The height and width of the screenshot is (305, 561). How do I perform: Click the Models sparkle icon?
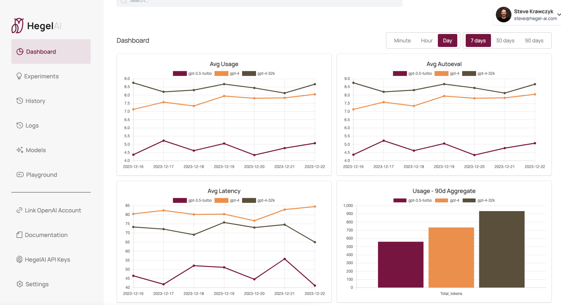(x=20, y=150)
